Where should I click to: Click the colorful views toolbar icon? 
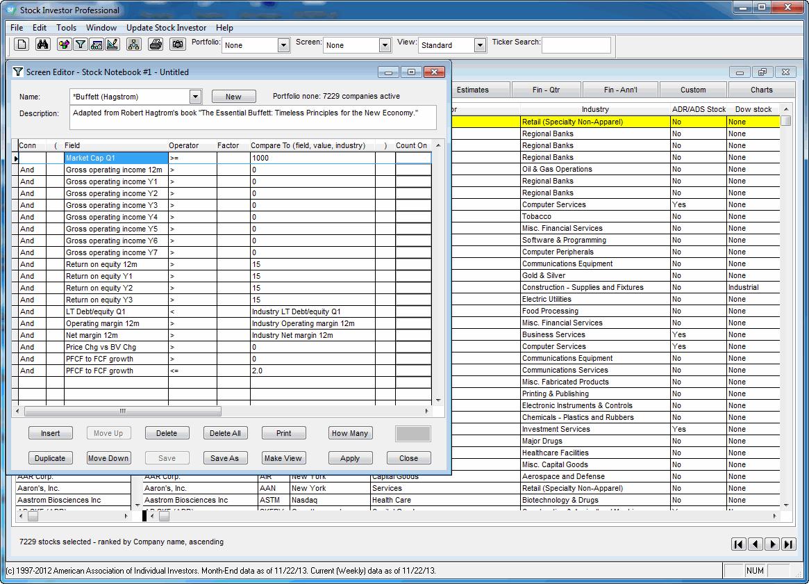click(x=63, y=43)
